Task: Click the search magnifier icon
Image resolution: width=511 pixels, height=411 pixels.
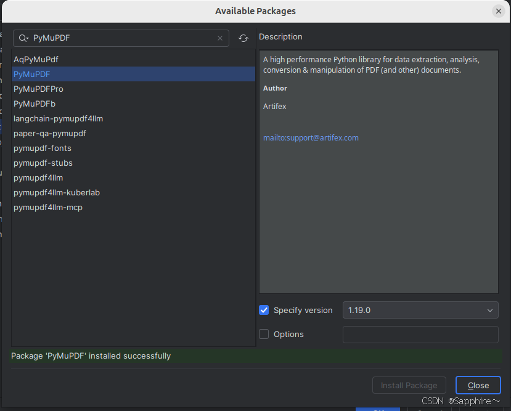Action: (23, 38)
